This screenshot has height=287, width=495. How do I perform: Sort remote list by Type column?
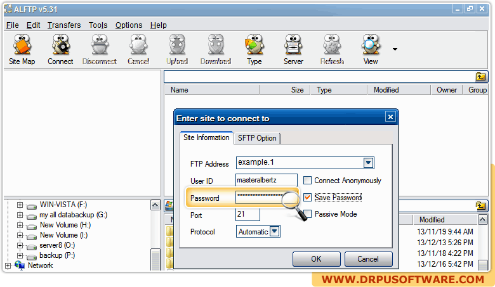(339, 90)
